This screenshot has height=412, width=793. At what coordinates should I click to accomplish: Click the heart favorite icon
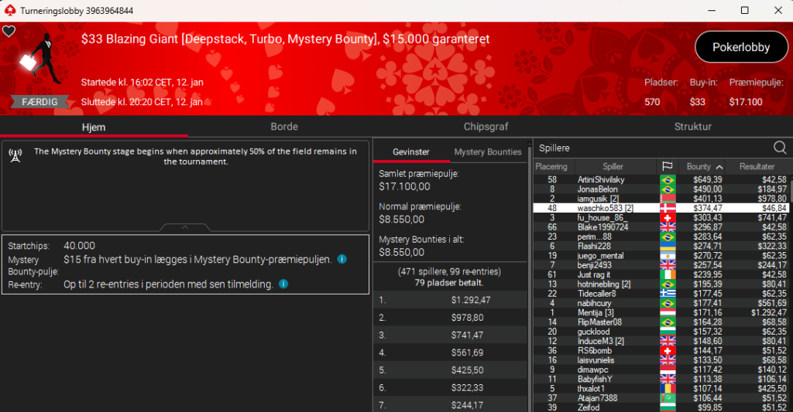click(x=9, y=32)
